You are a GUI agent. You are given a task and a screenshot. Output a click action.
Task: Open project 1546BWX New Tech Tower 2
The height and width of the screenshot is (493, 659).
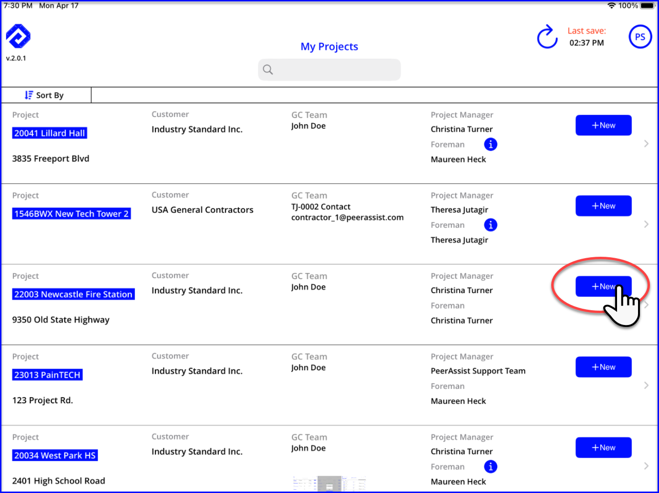click(72, 214)
